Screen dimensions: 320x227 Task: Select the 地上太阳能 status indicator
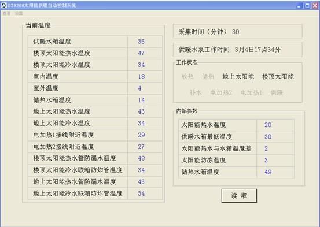(x=238, y=76)
